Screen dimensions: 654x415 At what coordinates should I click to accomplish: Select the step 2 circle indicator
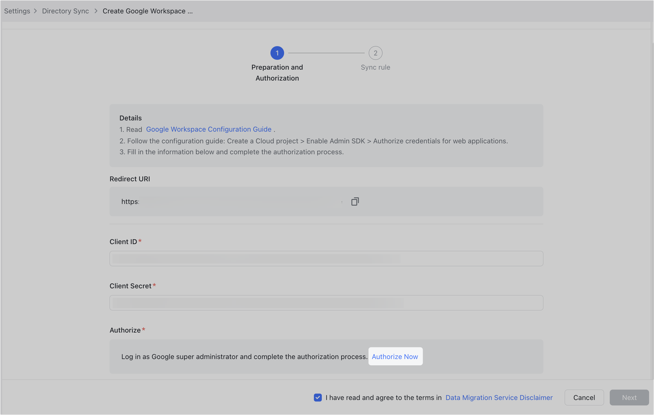(375, 53)
